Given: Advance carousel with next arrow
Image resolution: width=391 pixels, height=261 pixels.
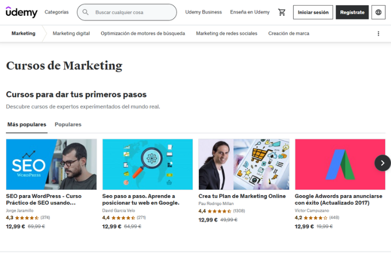Looking at the screenshot, I should point(382,163).
